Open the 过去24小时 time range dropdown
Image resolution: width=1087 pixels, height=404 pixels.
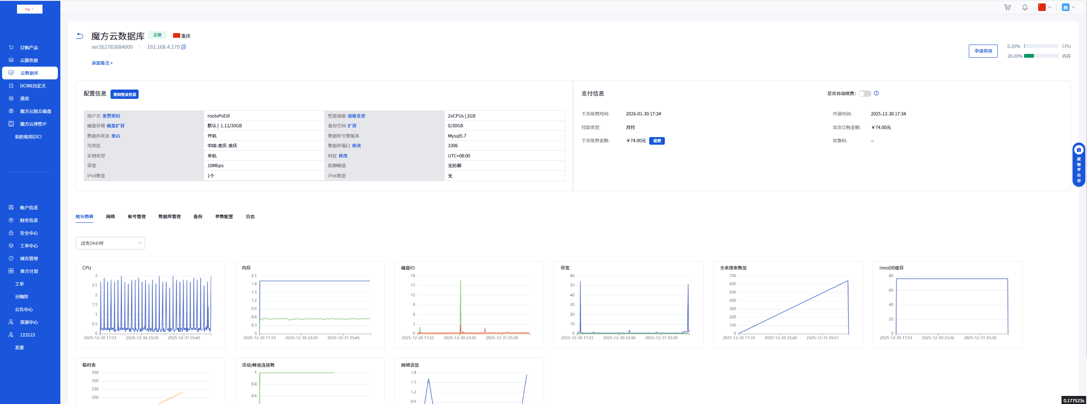(x=110, y=243)
